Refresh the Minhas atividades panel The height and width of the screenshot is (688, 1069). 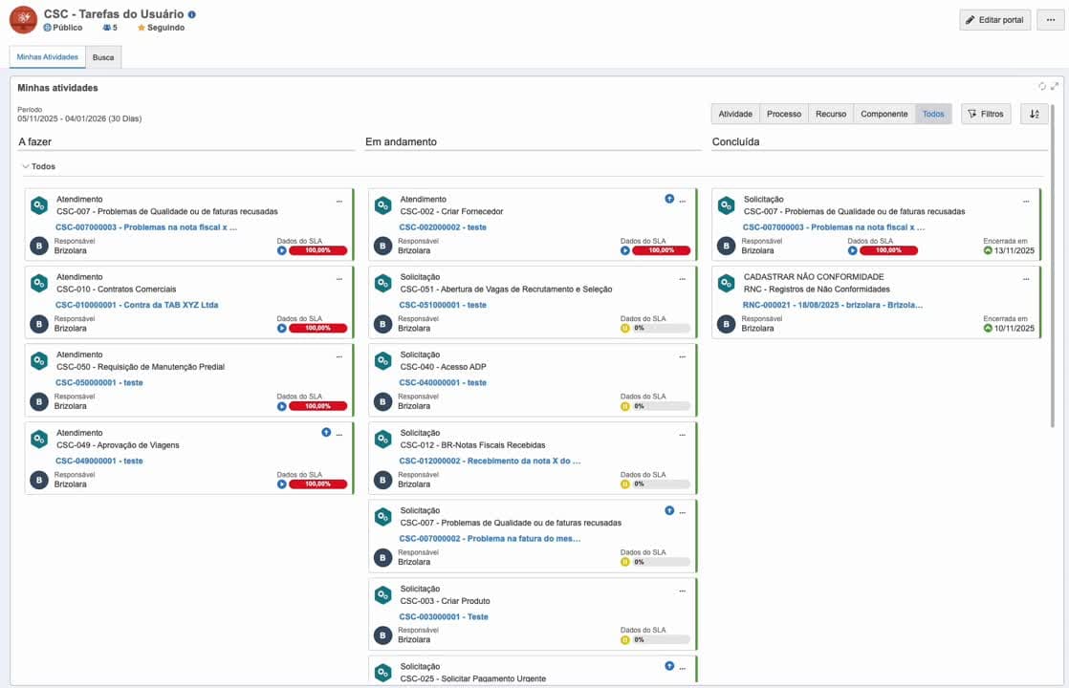1041,87
